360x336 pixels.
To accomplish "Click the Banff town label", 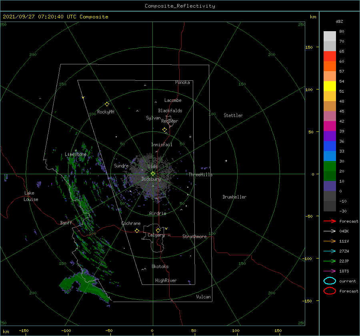I will tap(66, 223).
